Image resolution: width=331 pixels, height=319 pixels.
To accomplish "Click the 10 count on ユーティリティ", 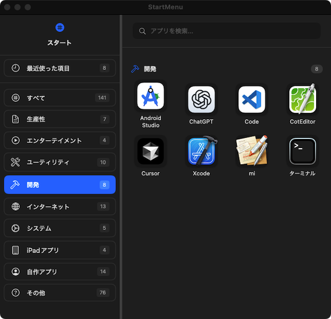I will [103, 162].
